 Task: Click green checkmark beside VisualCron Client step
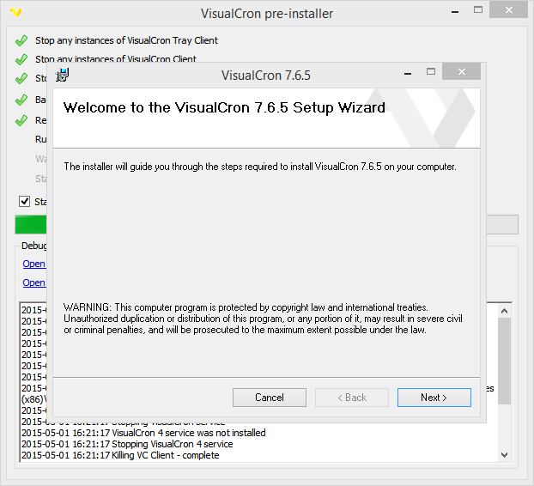point(21,59)
